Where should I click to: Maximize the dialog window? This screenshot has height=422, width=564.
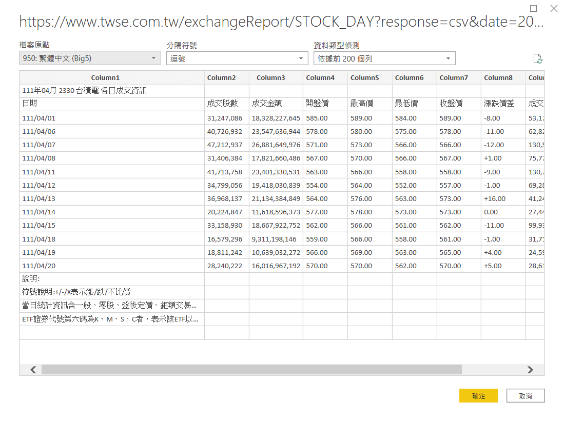coord(533,9)
